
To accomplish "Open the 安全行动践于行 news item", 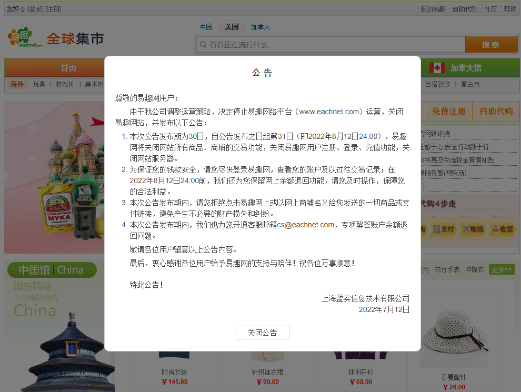I will [455, 147].
